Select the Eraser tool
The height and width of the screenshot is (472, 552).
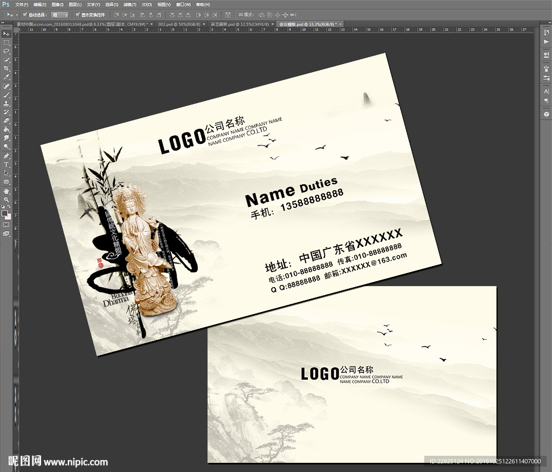tap(6, 121)
